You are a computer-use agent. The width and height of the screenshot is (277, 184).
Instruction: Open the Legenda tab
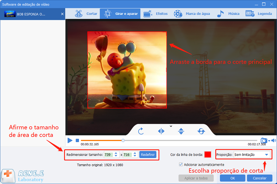tap(259, 14)
